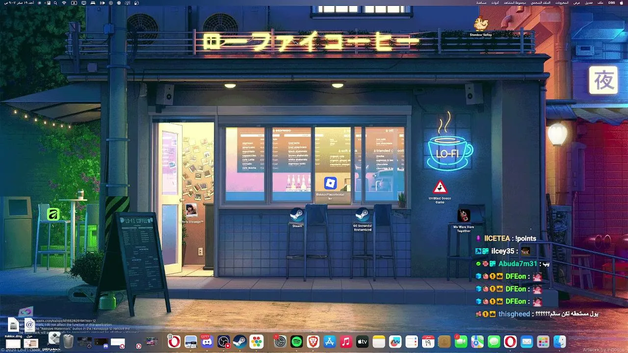The height and width of the screenshot is (353, 628).
Task: Open the red Opera browser dock icon
Action: 510,342
